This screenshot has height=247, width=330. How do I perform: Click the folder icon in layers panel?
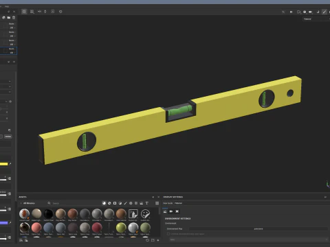click(9, 18)
